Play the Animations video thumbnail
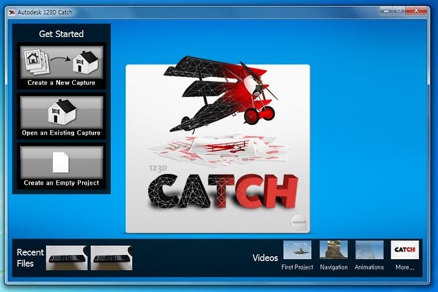Image resolution: width=438 pixels, height=292 pixels. [369, 250]
